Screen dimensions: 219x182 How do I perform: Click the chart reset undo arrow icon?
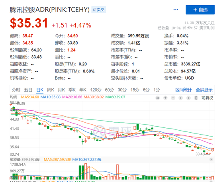[x=158, y=98]
